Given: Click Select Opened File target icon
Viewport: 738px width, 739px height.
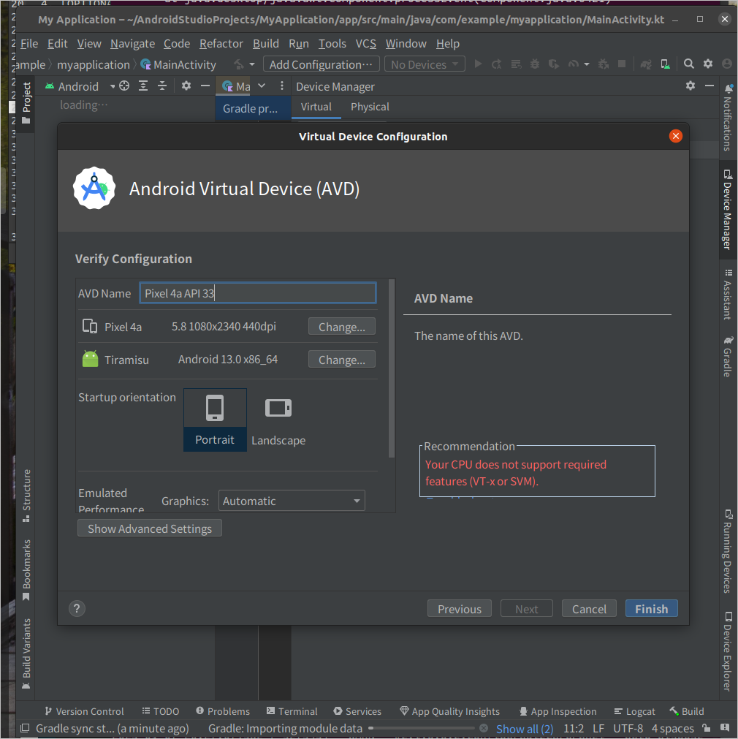Looking at the screenshot, I should [124, 86].
